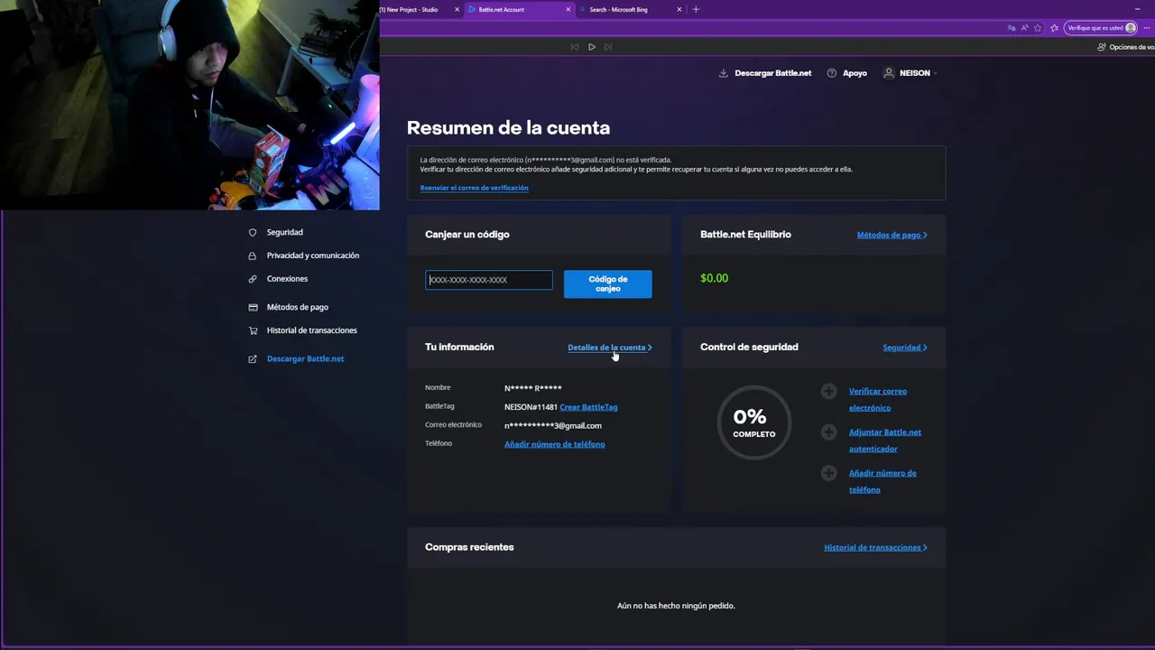Close the Search - Microsoft Bing tab

pyautogui.click(x=679, y=9)
